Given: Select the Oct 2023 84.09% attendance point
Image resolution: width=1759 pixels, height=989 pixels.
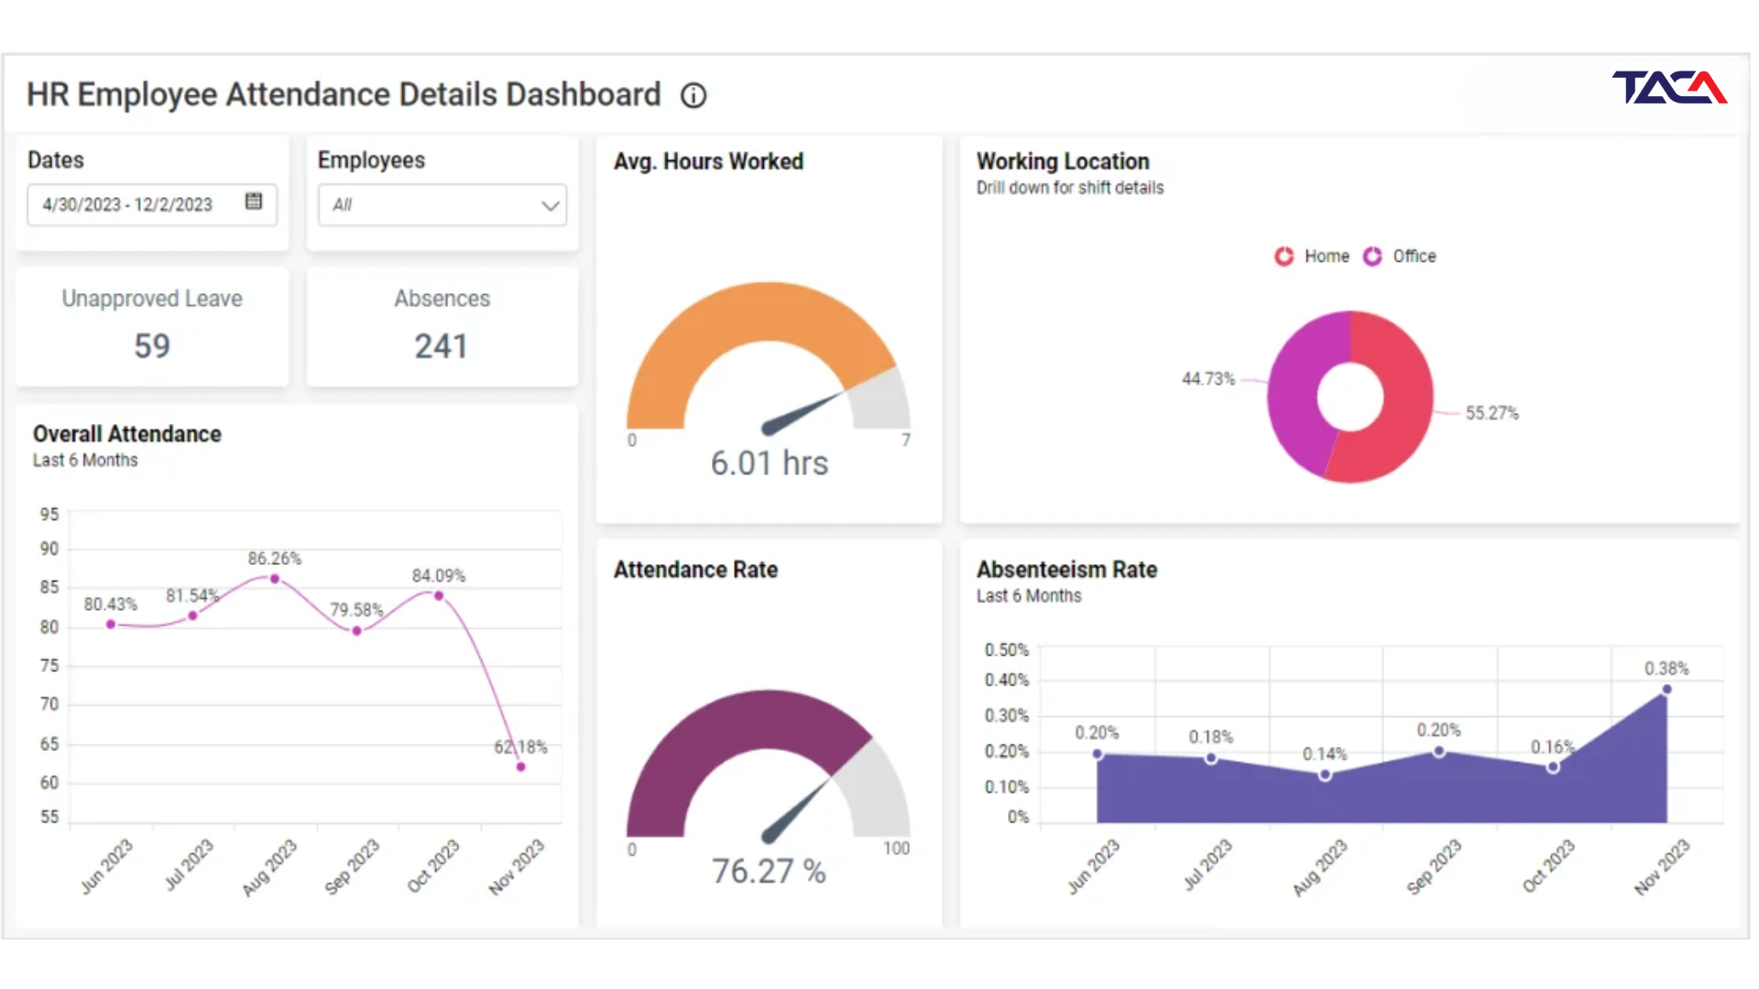Looking at the screenshot, I should (439, 596).
